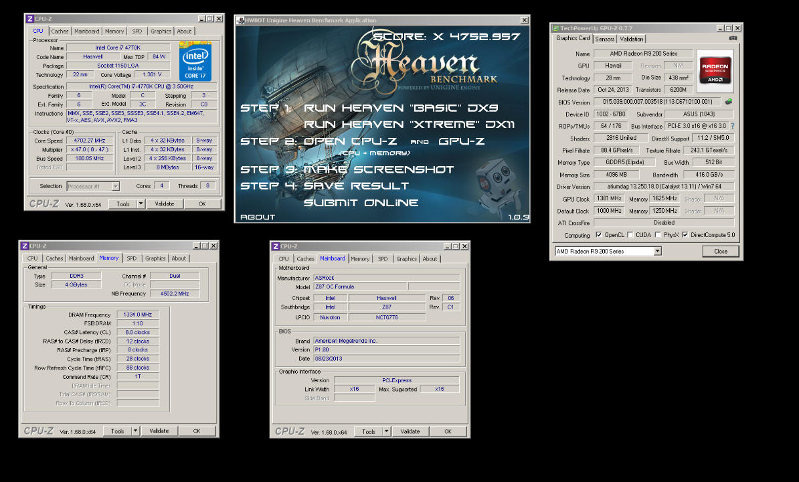The image size is (799, 482).
Task: Switch to SPD tab in top CPU-Z window
Action: 137,31
